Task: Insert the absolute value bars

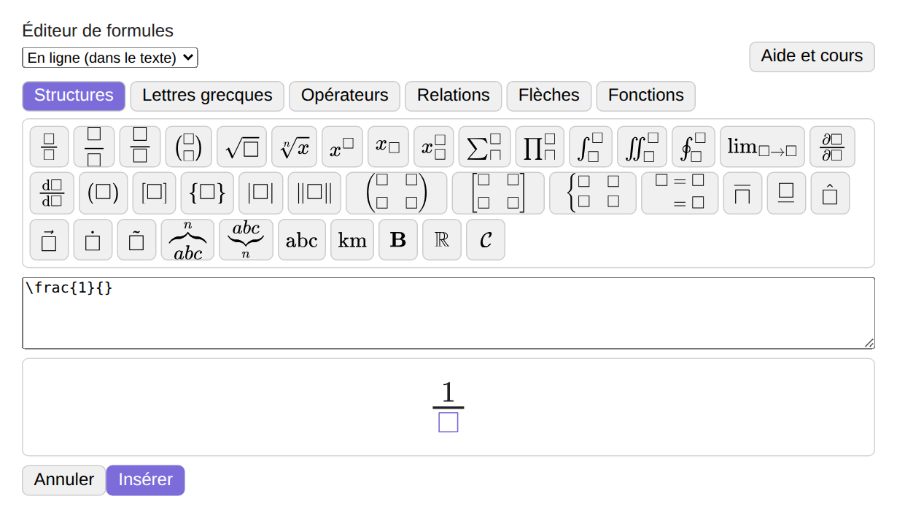Action: click(x=261, y=193)
